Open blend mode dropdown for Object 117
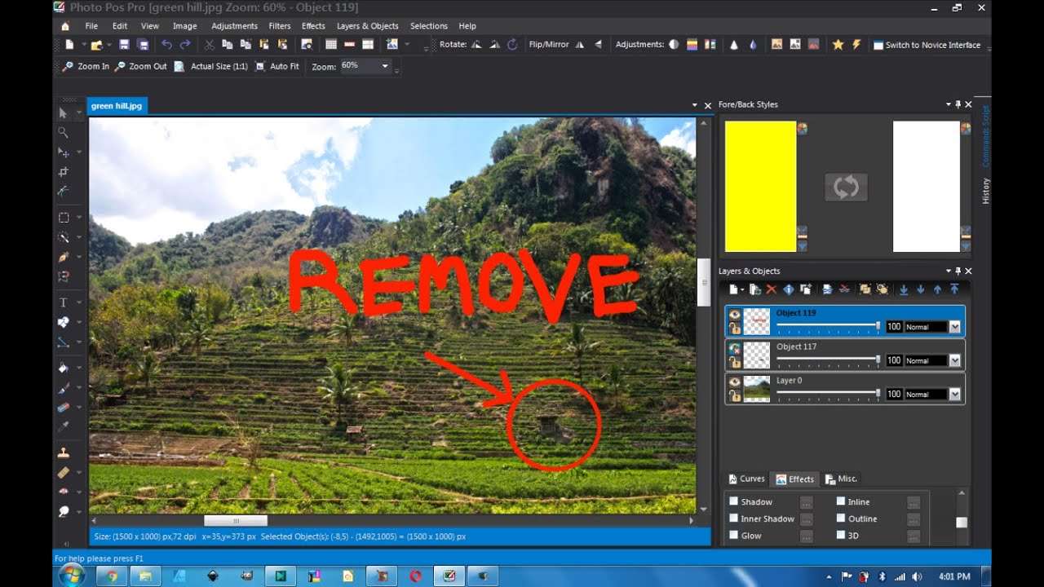This screenshot has height=587, width=1044. (954, 360)
